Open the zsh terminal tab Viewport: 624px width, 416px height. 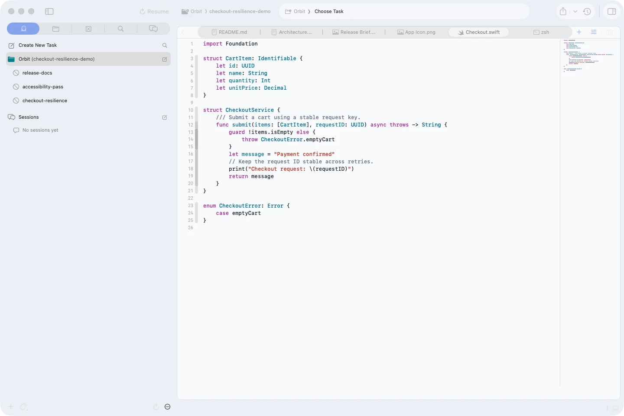click(x=541, y=32)
